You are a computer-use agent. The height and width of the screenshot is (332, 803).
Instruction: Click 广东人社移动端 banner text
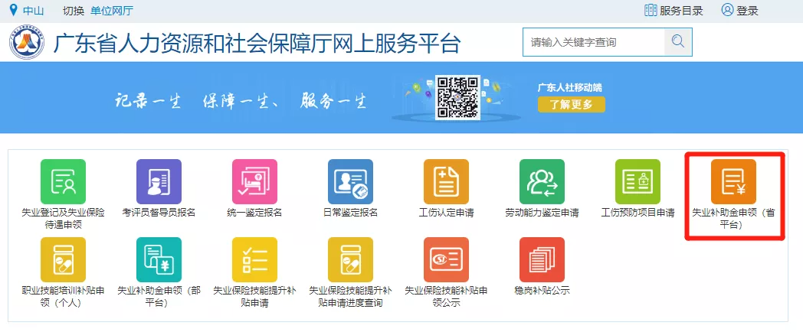[570, 87]
